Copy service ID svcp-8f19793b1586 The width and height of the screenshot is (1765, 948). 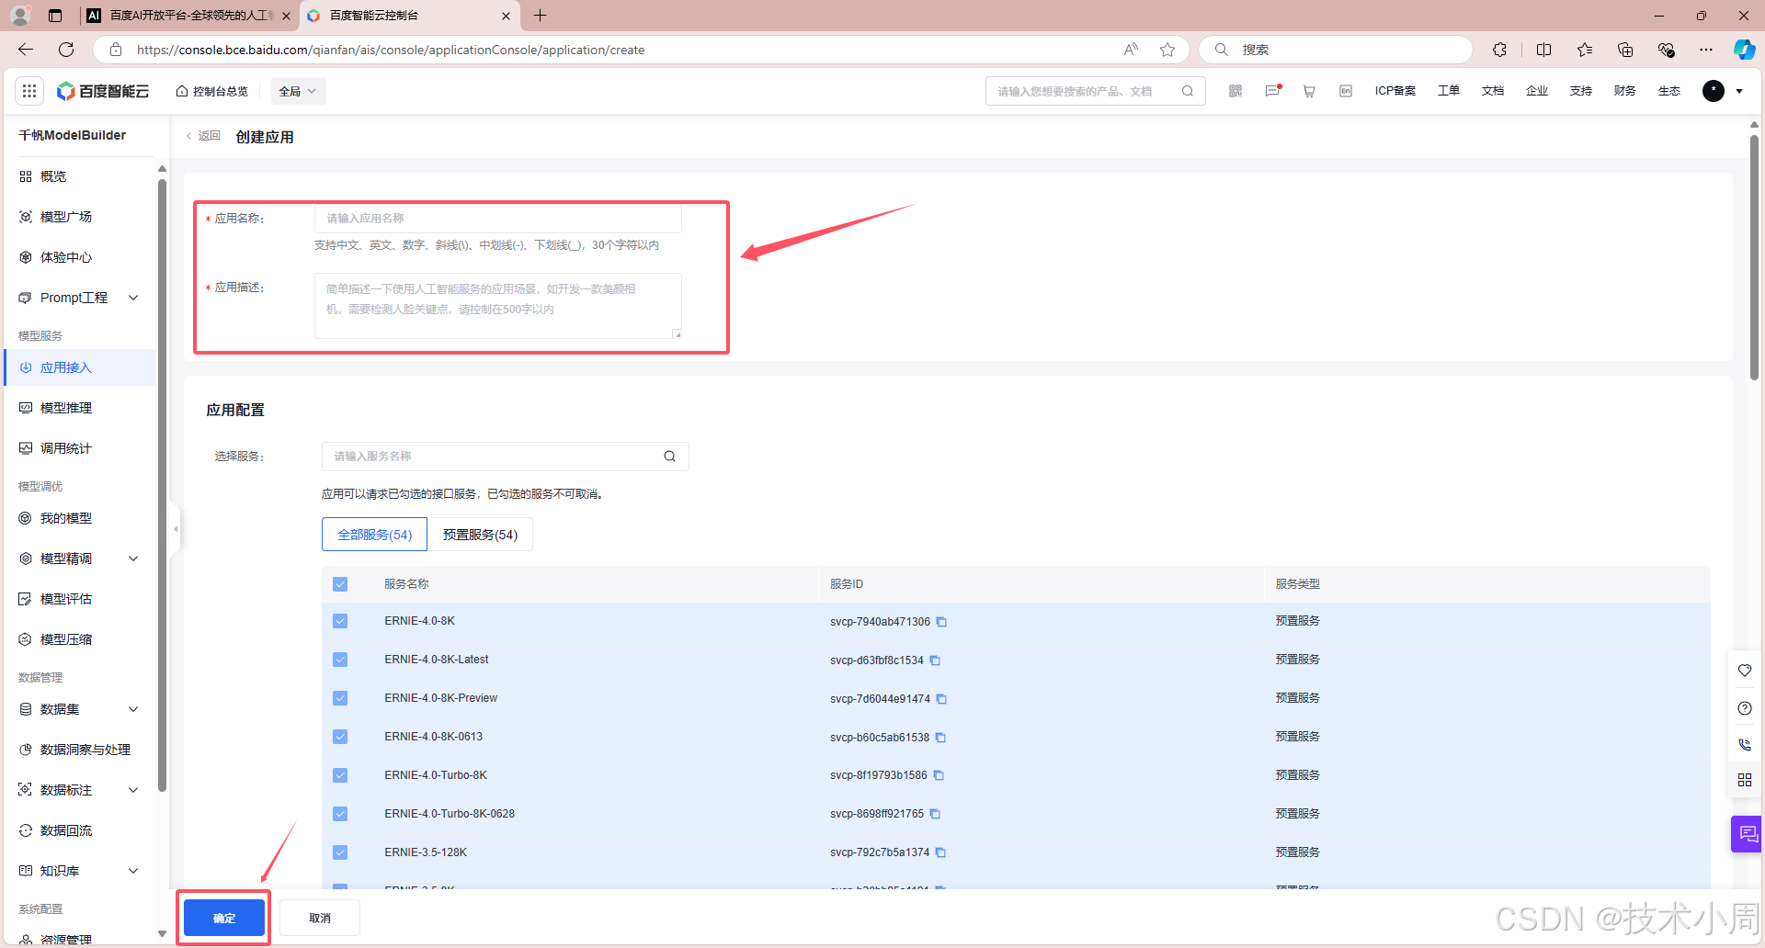pos(939,775)
